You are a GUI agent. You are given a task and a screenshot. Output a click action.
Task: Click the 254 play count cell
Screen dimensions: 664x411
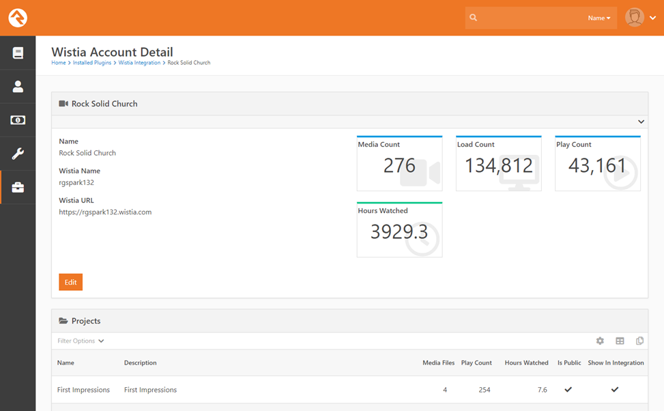[485, 390]
